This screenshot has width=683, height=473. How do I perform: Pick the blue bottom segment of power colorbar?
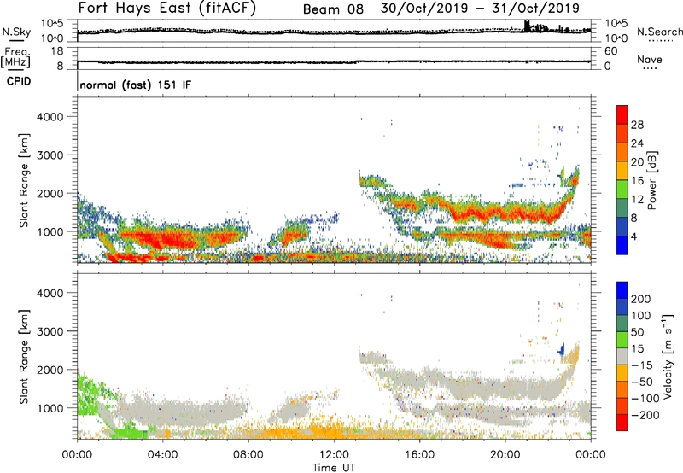(622, 245)
